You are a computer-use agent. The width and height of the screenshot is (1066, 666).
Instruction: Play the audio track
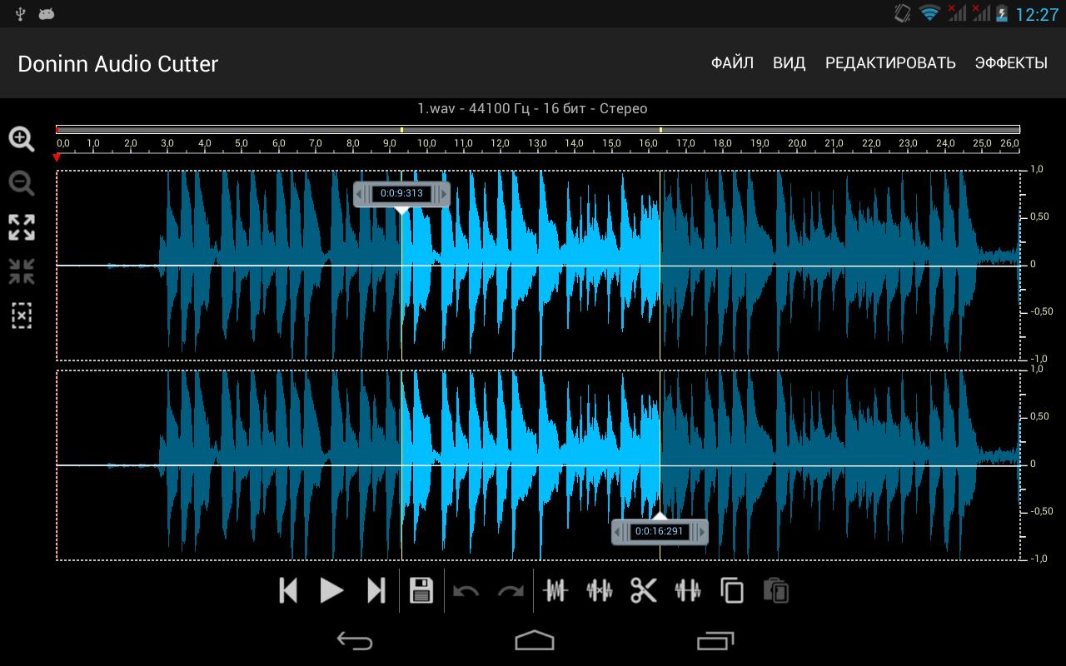click(332, 590)
